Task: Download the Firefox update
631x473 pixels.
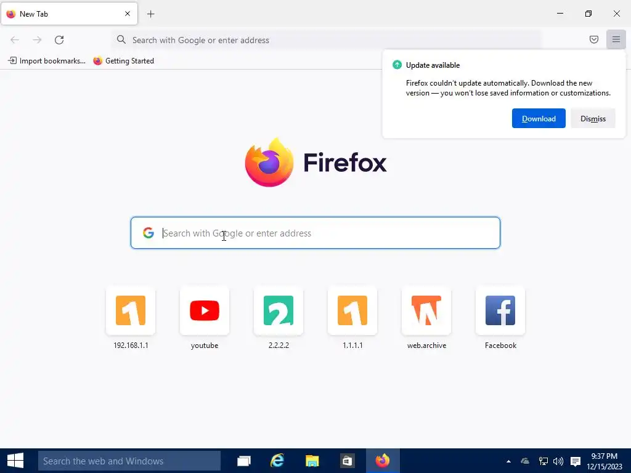Action: [x=539, y=118]
